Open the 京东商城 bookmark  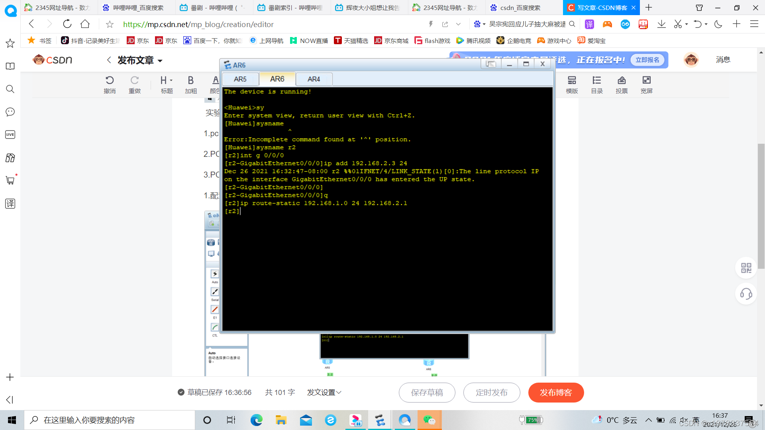[391, 41]
